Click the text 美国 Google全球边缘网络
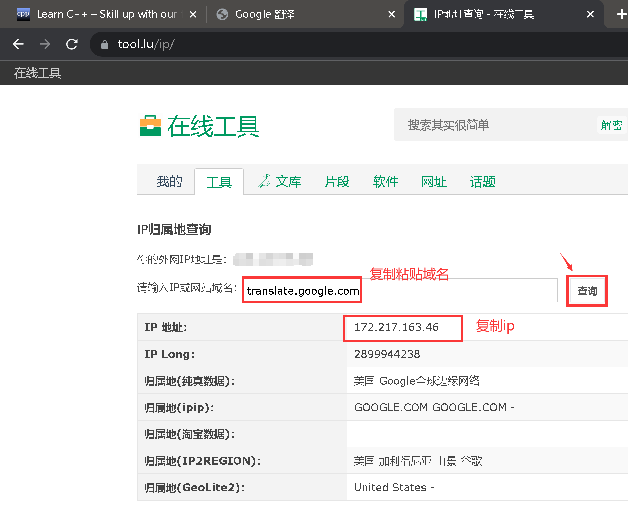 pyautogui.click(x=417, y=381)
